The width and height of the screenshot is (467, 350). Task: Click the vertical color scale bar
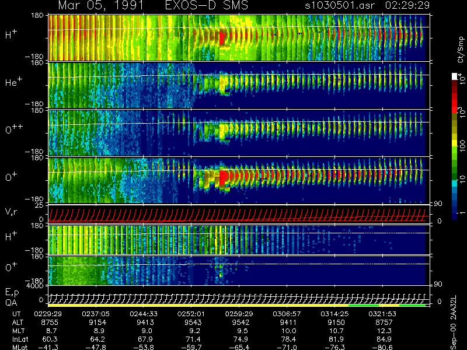(455, 146)
